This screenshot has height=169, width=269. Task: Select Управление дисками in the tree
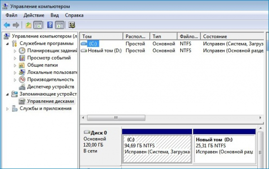50,101
